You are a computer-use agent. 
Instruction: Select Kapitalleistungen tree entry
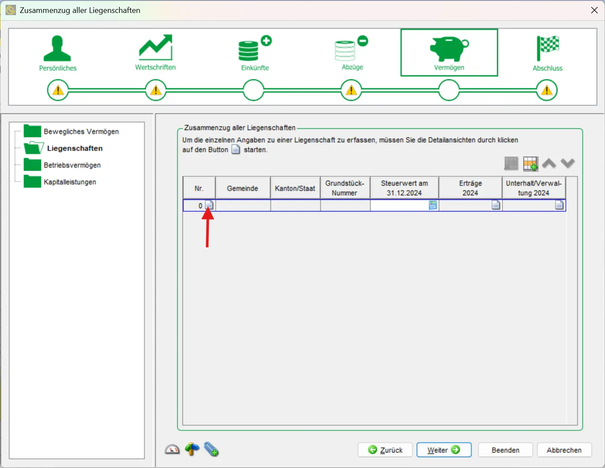pos(69,182)
